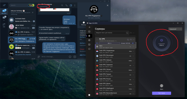The image size is (187, 99).
Task: Select the P folder in Telegram sidebar
Action: [4, 18]
